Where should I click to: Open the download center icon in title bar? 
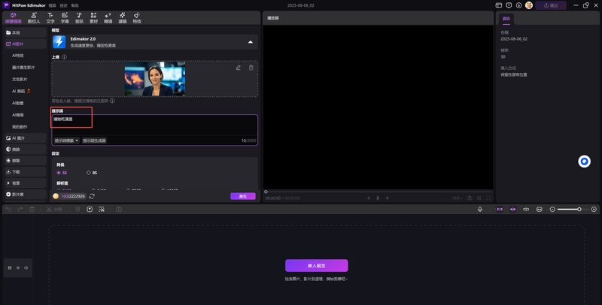point(518,5)
